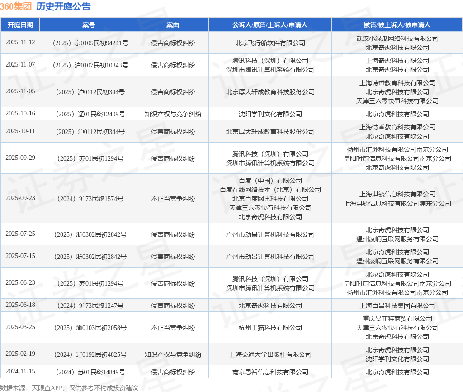This screenshot has height=392, width=463.
Task: Click defendant 上海淇毓信息科技有限公司浦东分公司
Action: [x=397, y=203]
